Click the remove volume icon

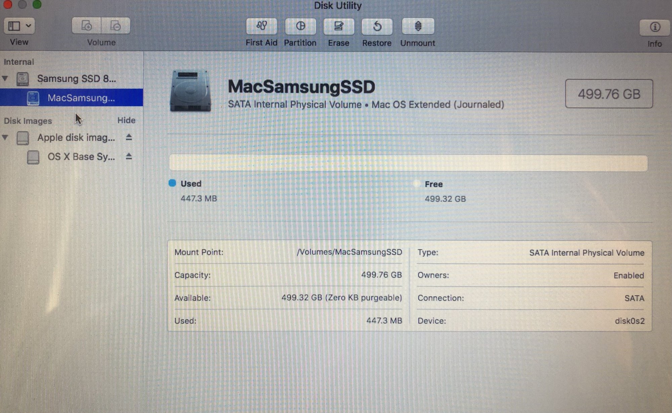tap(116, 26)
